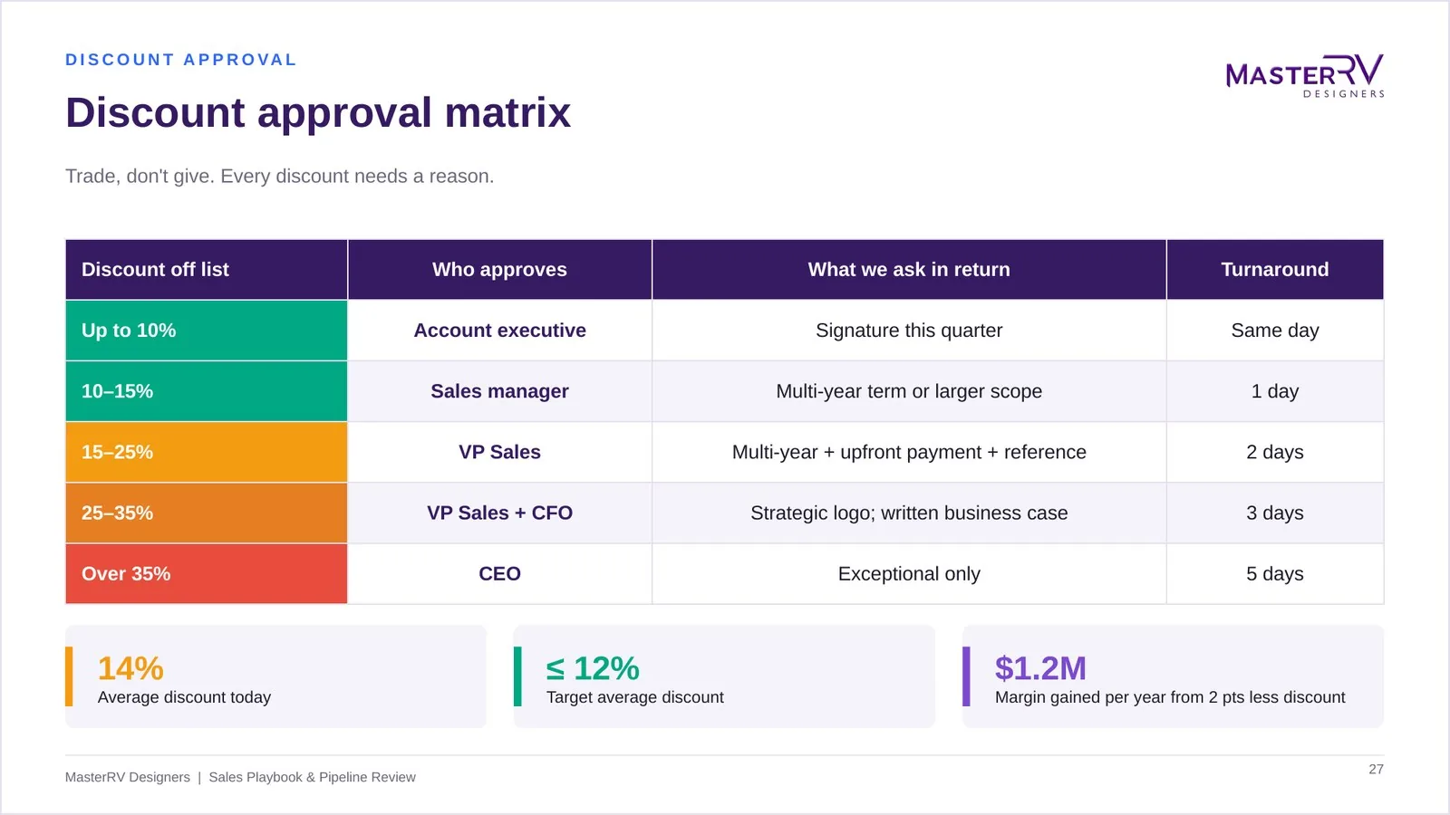Viewport: 1450px width, 815px height.
Task: Select the '10–15%' discount cell
Action: click(207, 391)
